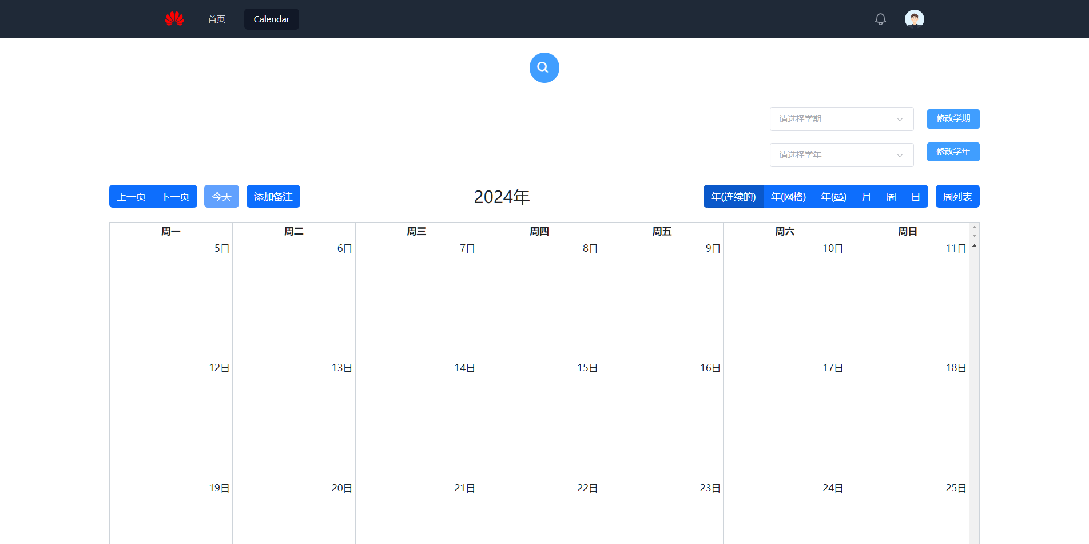This screenshot has width=1089, height=544.
Task: Go to next page with 下一页
Action: click(175, 197)
